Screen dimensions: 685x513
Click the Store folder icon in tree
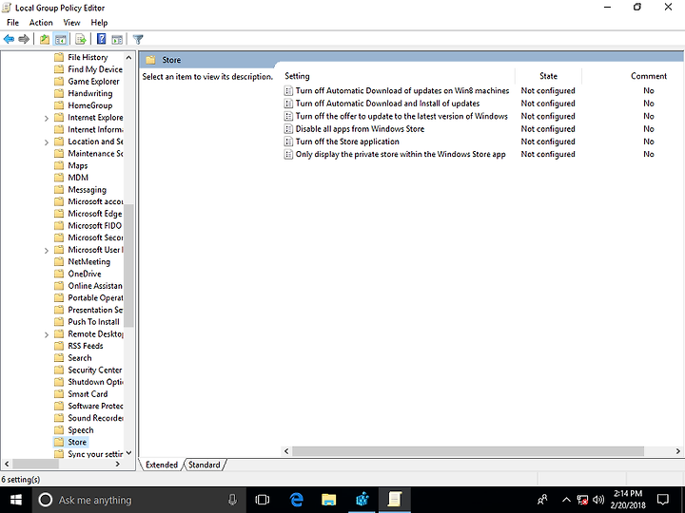pos(59,442)
